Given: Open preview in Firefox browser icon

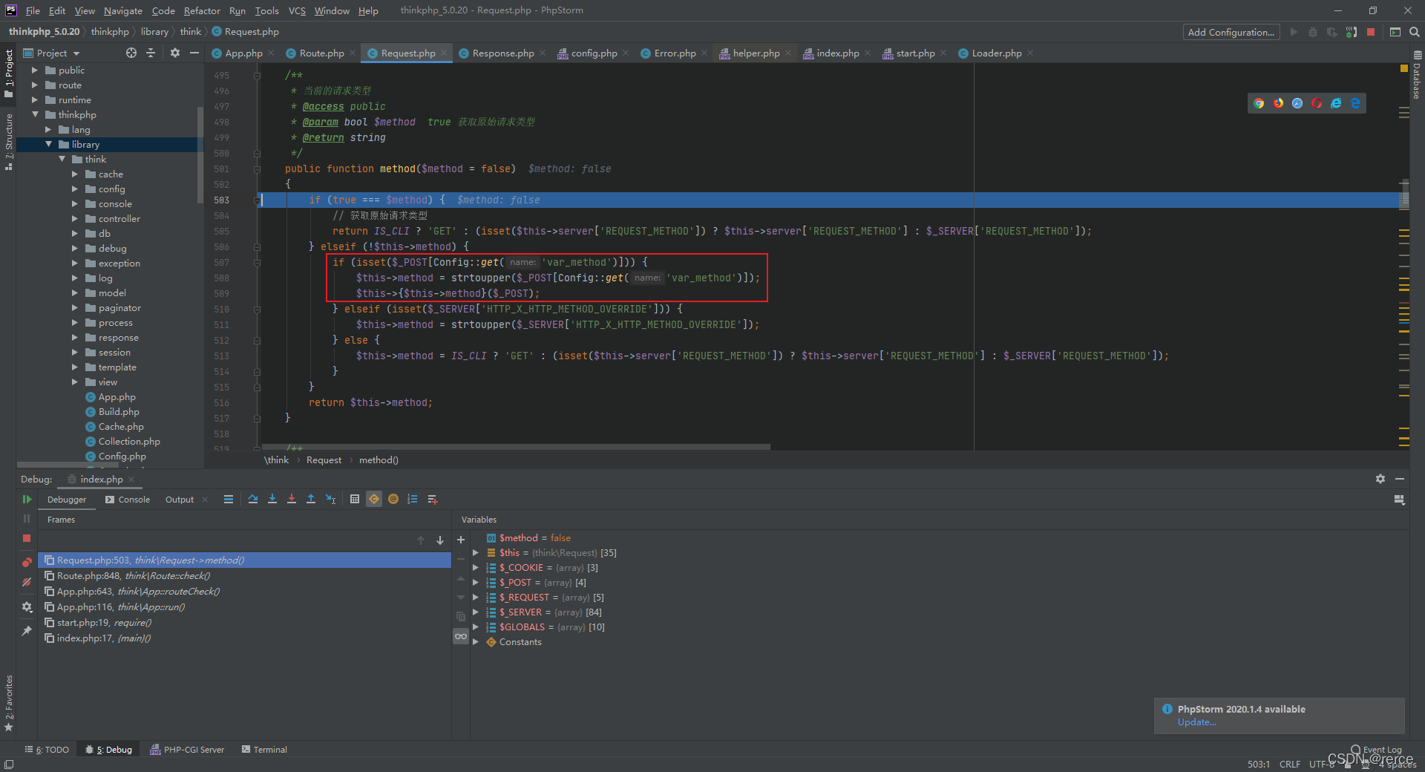Looking at the screenshot, I should tap(1278, 103).
